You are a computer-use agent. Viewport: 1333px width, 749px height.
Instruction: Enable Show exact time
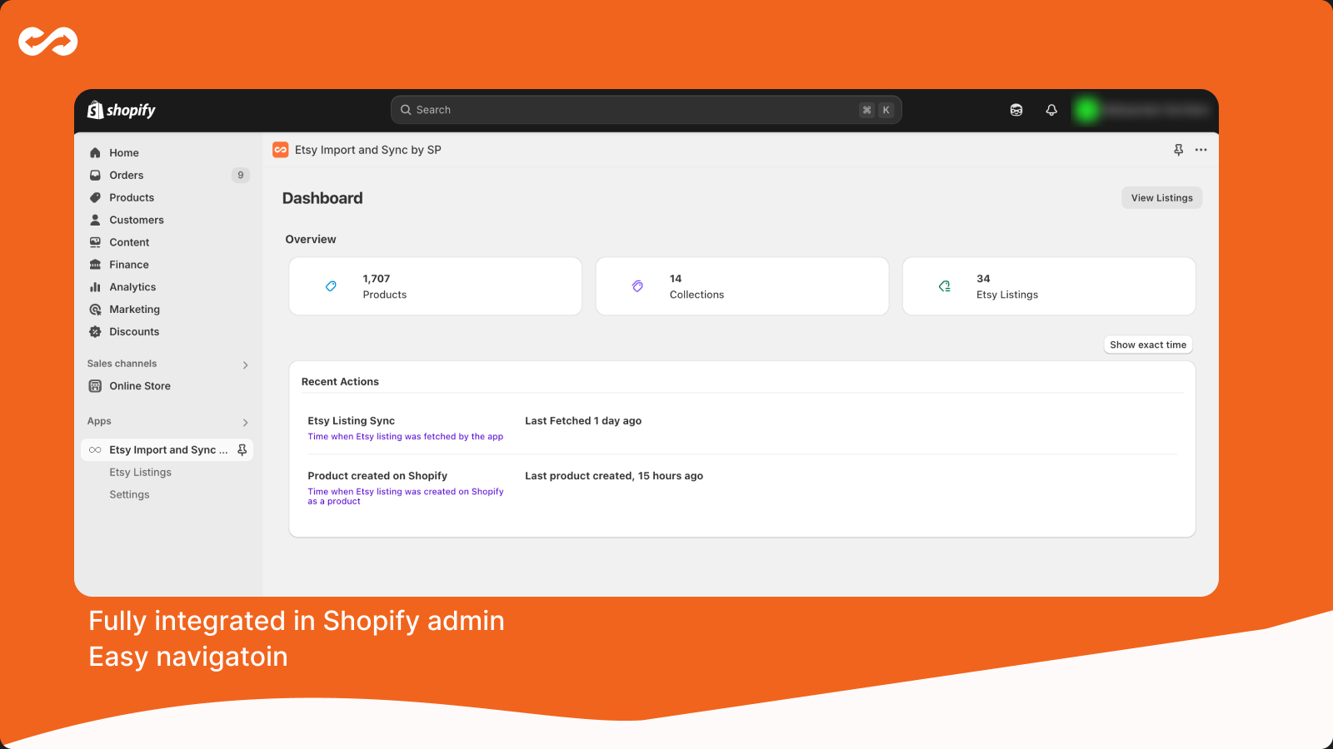click(x=1147, y=344)
